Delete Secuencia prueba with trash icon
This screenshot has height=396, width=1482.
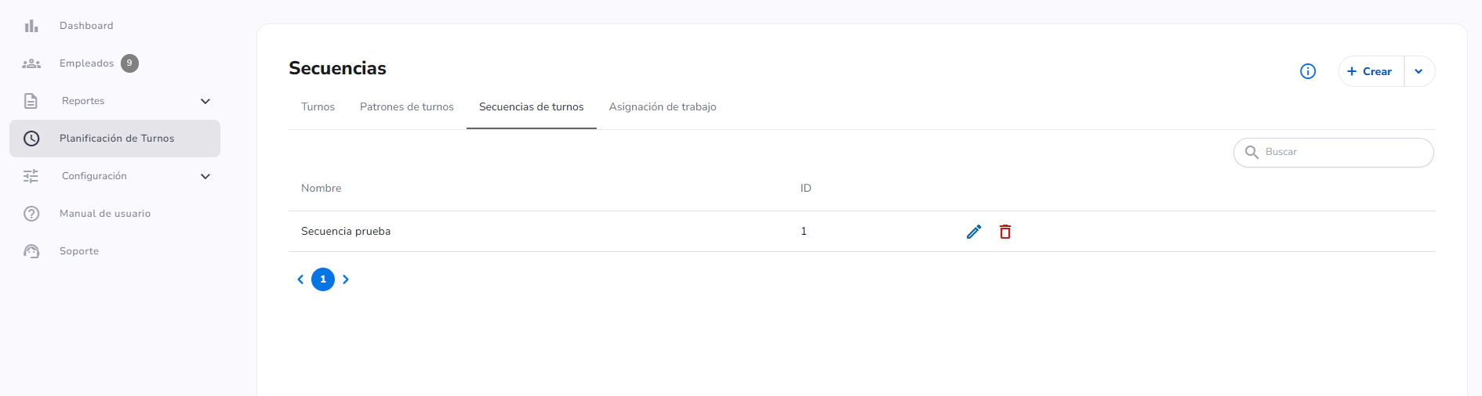tap(1005, 232)
